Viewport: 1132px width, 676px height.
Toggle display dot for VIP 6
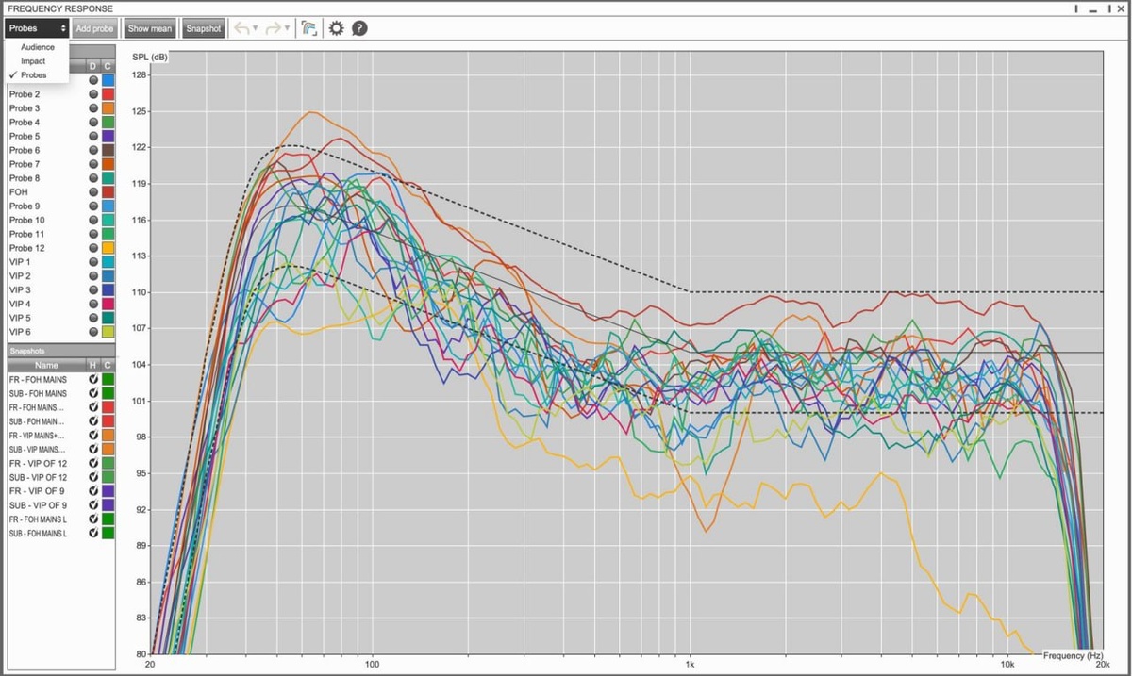[x=93, y=332]
